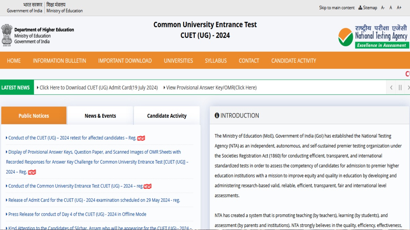The height and width of the screenshot is (230, 410).
Task: Show previous latest news item
Action: (x=391, y=88)
